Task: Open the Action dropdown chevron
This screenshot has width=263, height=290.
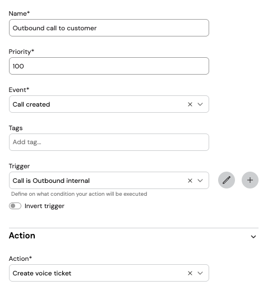Action: pyautogui.click(x=200, y=273)
